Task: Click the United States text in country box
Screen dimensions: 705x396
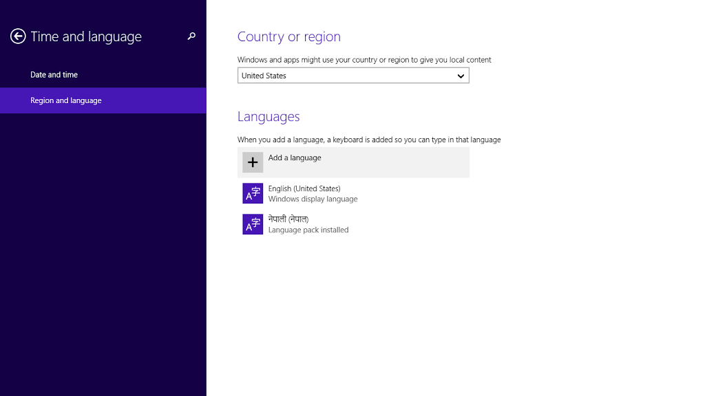Action: tap(264, 76)
